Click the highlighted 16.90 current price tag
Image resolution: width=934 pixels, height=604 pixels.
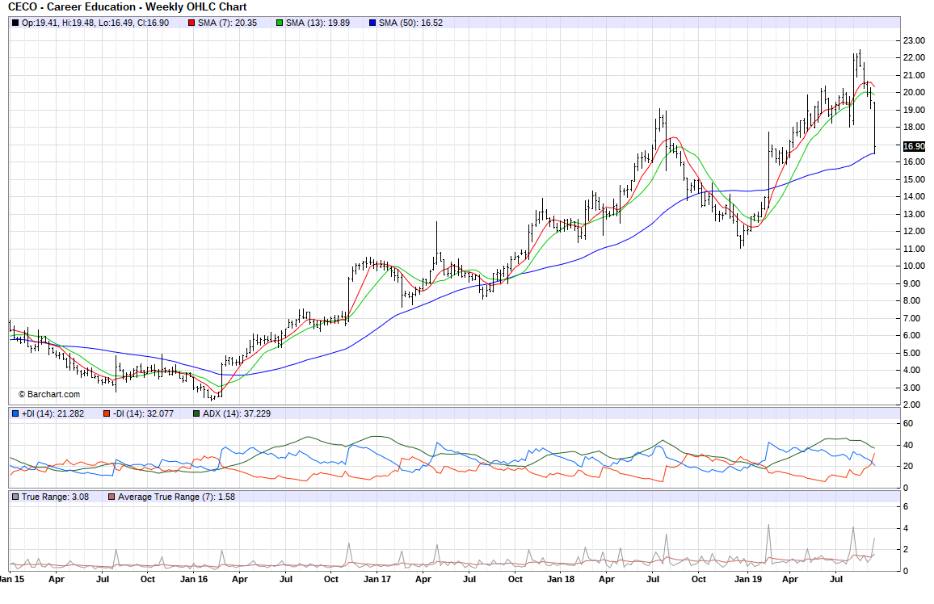913,146
